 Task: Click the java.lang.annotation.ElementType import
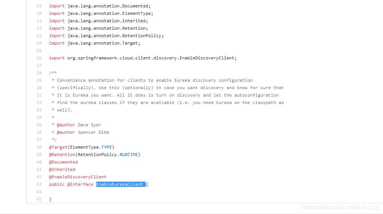pos(110,13)
